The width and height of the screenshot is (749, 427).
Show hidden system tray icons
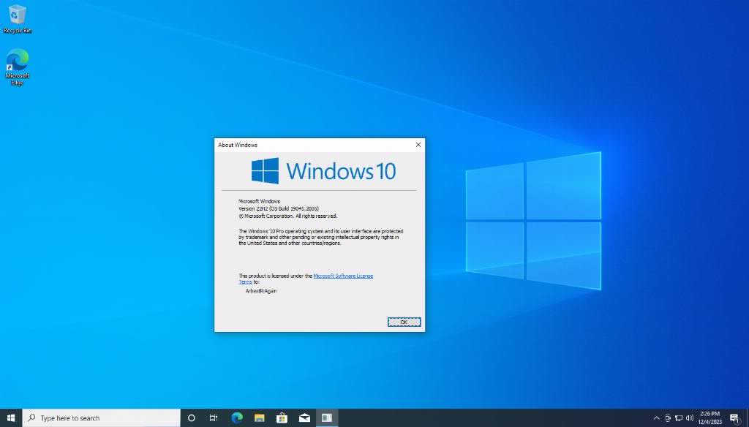[656, 418]
